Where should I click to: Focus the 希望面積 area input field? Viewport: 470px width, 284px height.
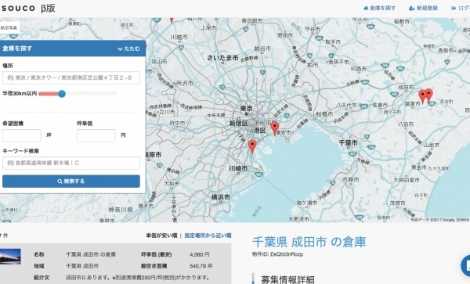point(22,135)
